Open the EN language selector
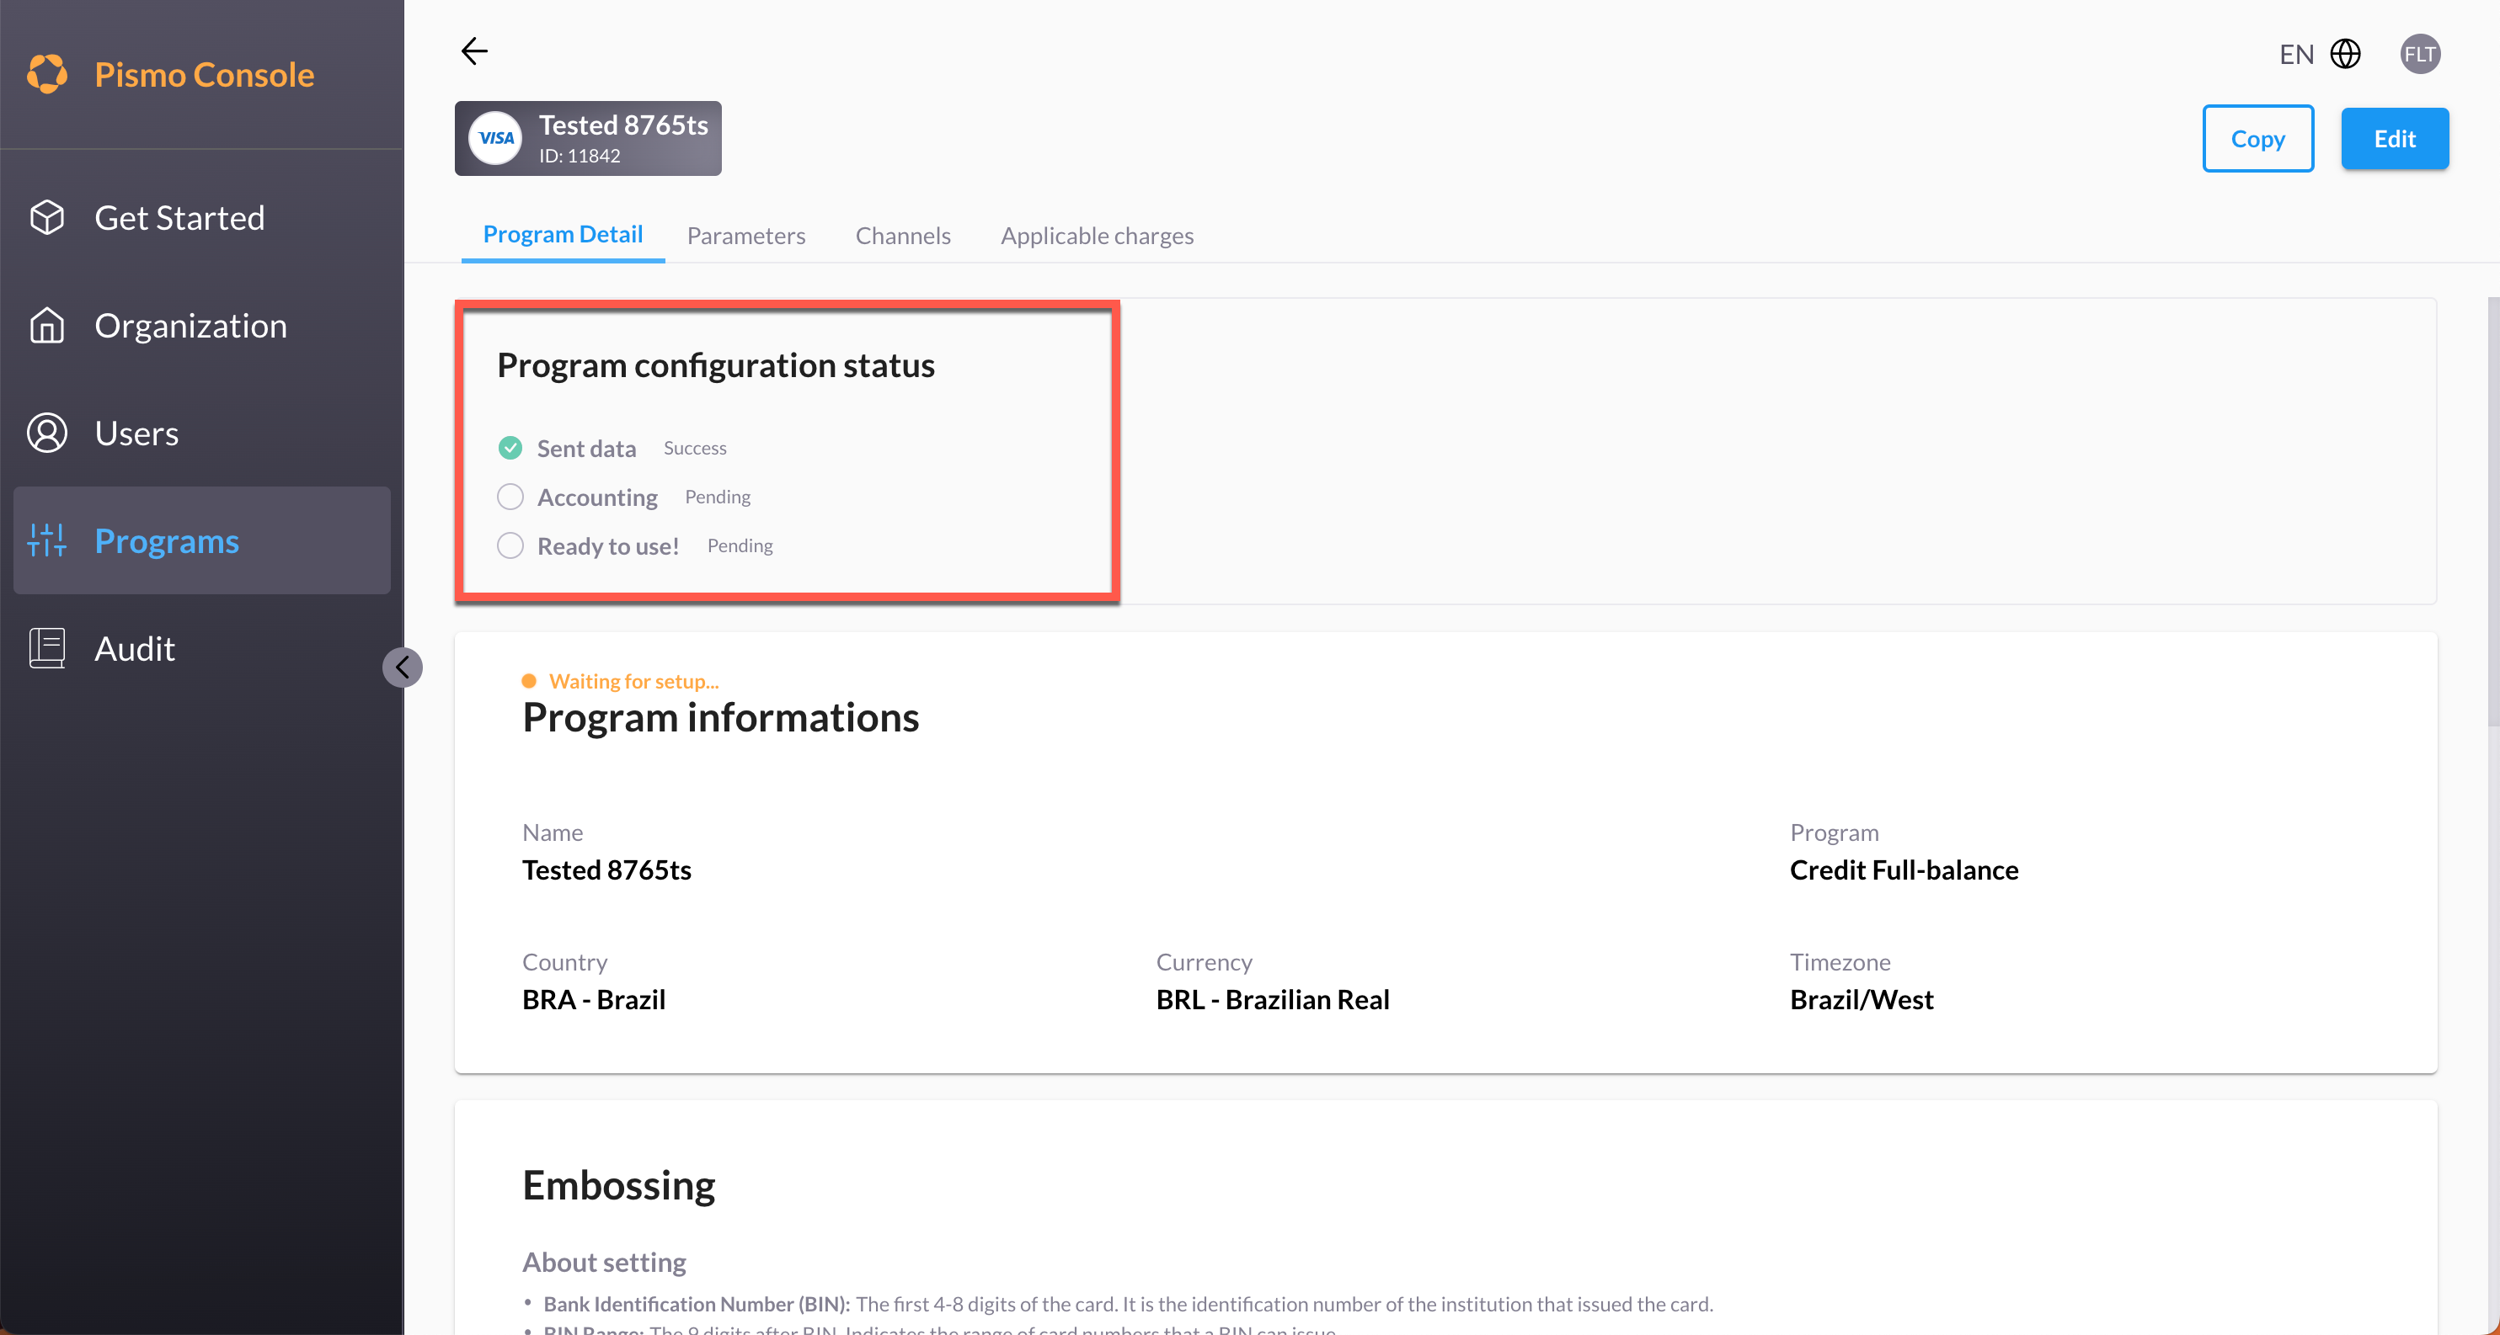 (2296, 53)
